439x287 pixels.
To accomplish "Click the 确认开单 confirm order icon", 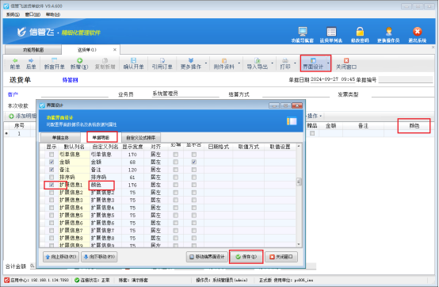I will pyautogui.click(x=134, y=60).
